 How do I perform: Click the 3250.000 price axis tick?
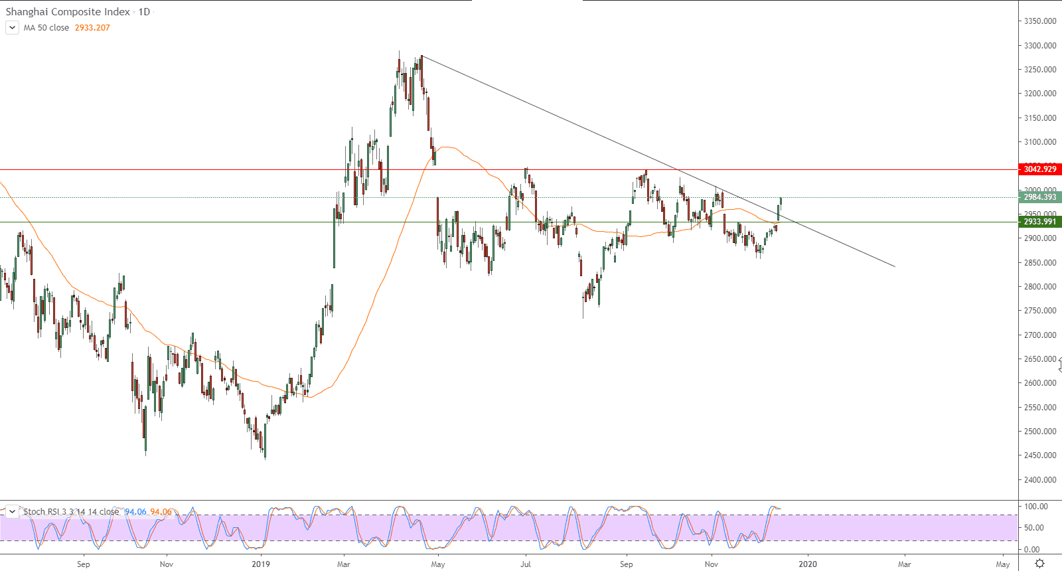click(1040, 70)
